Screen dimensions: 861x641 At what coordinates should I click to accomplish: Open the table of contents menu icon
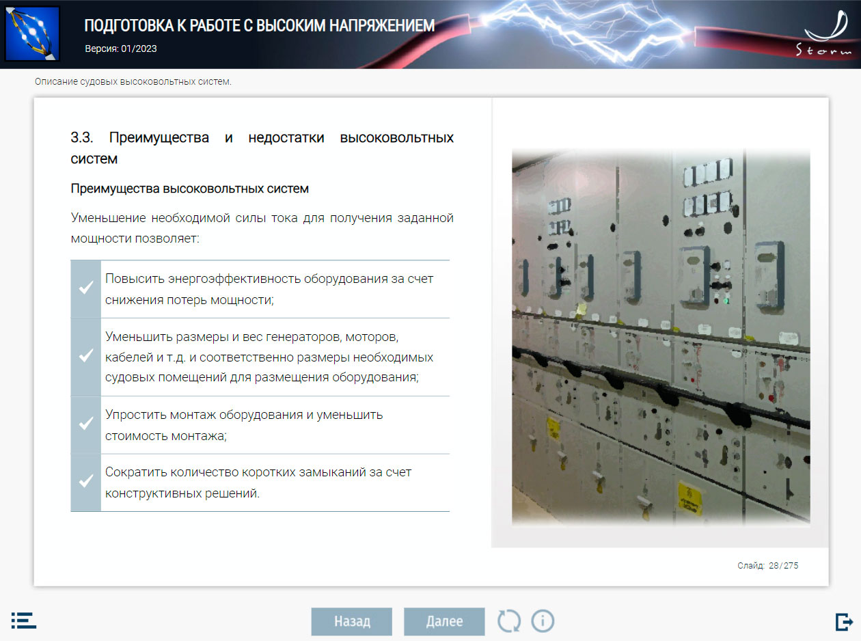click(24, 620)
